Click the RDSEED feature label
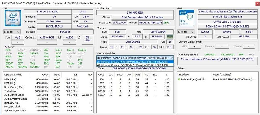The height and width of the screenshot is (115, 260). pos(35,67)
